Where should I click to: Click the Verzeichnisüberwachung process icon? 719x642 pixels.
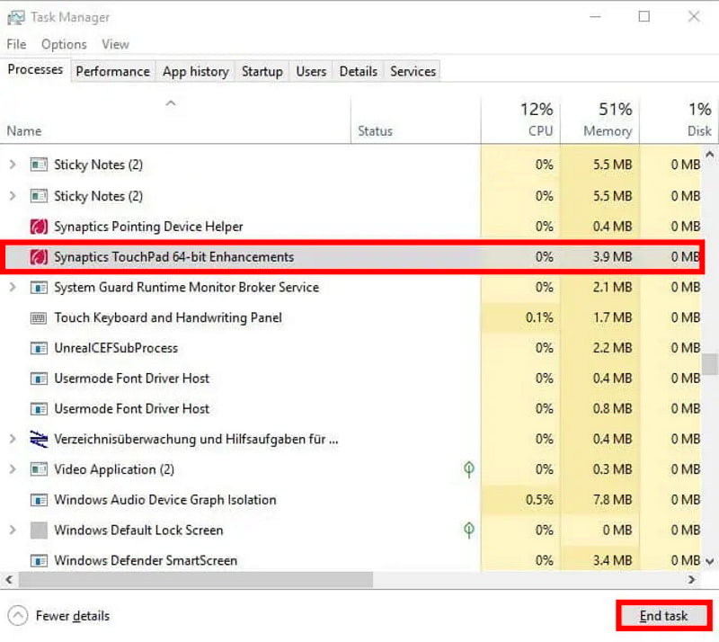click(x=39, y=439)
